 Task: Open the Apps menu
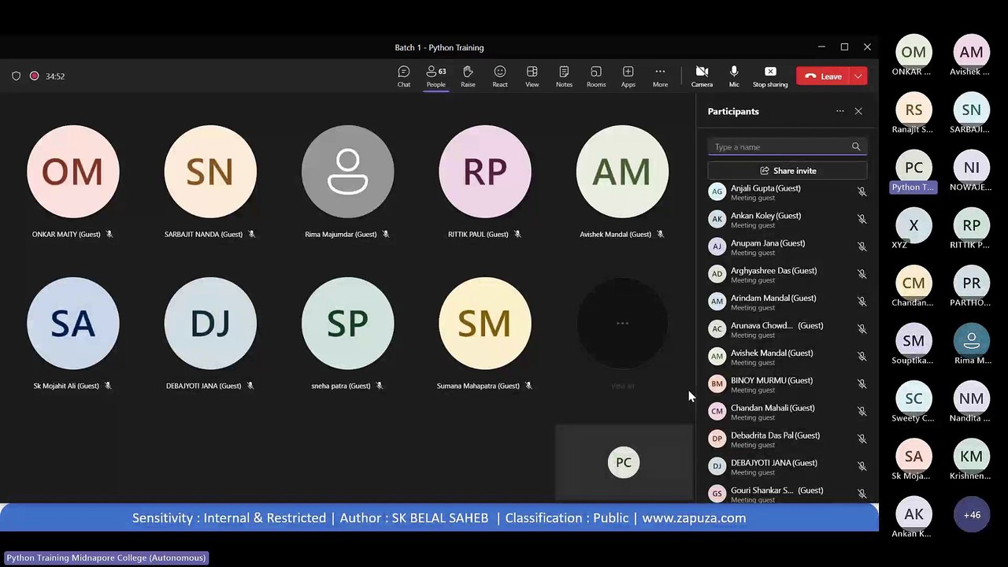tap(628, 76)
